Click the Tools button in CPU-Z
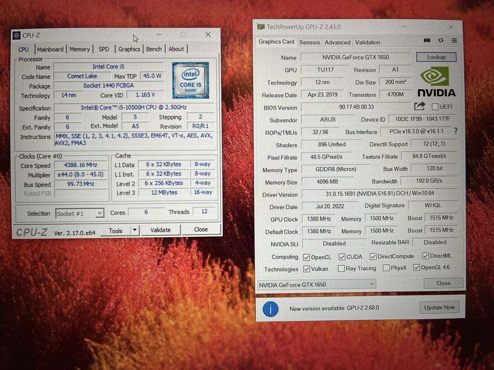The width and height of the screenshot is (494, 370). click(115, 230)
